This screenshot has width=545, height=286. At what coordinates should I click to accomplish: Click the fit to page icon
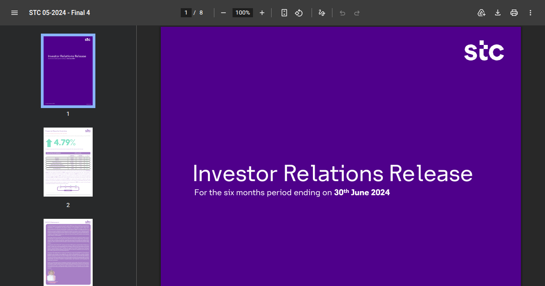(284, 13)
